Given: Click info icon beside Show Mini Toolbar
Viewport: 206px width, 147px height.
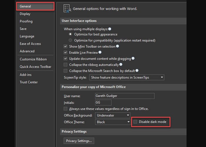Looking at the screenshot, I should point(117,46).
